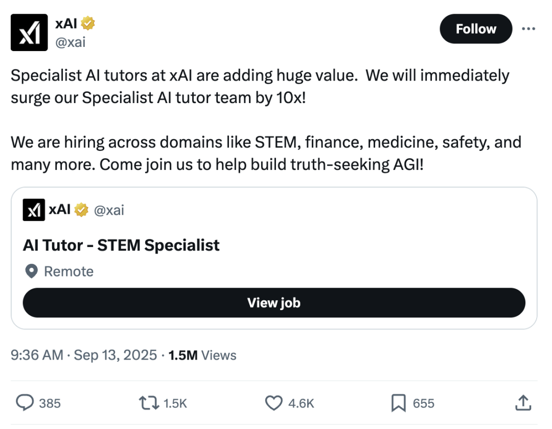Like the post with the heart icon
The width and height of the screenshot is (552, 429).
pyautogui.click(x=274, y=403)
